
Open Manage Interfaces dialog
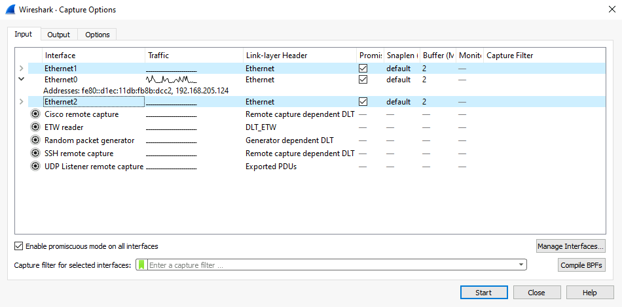(x=570, y=246)
